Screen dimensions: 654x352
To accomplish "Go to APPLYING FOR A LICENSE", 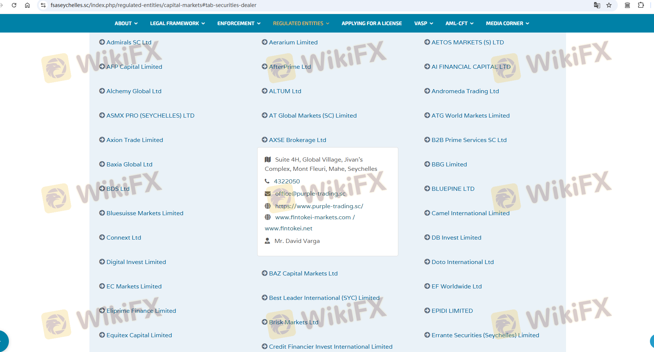I will 371,23.
